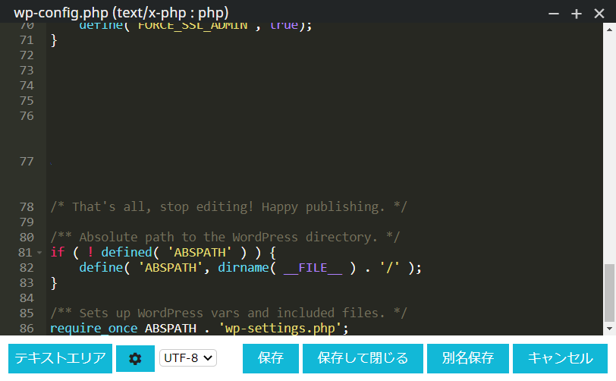
Task: Open editor settings gear icon
Action: coord(135,358)
